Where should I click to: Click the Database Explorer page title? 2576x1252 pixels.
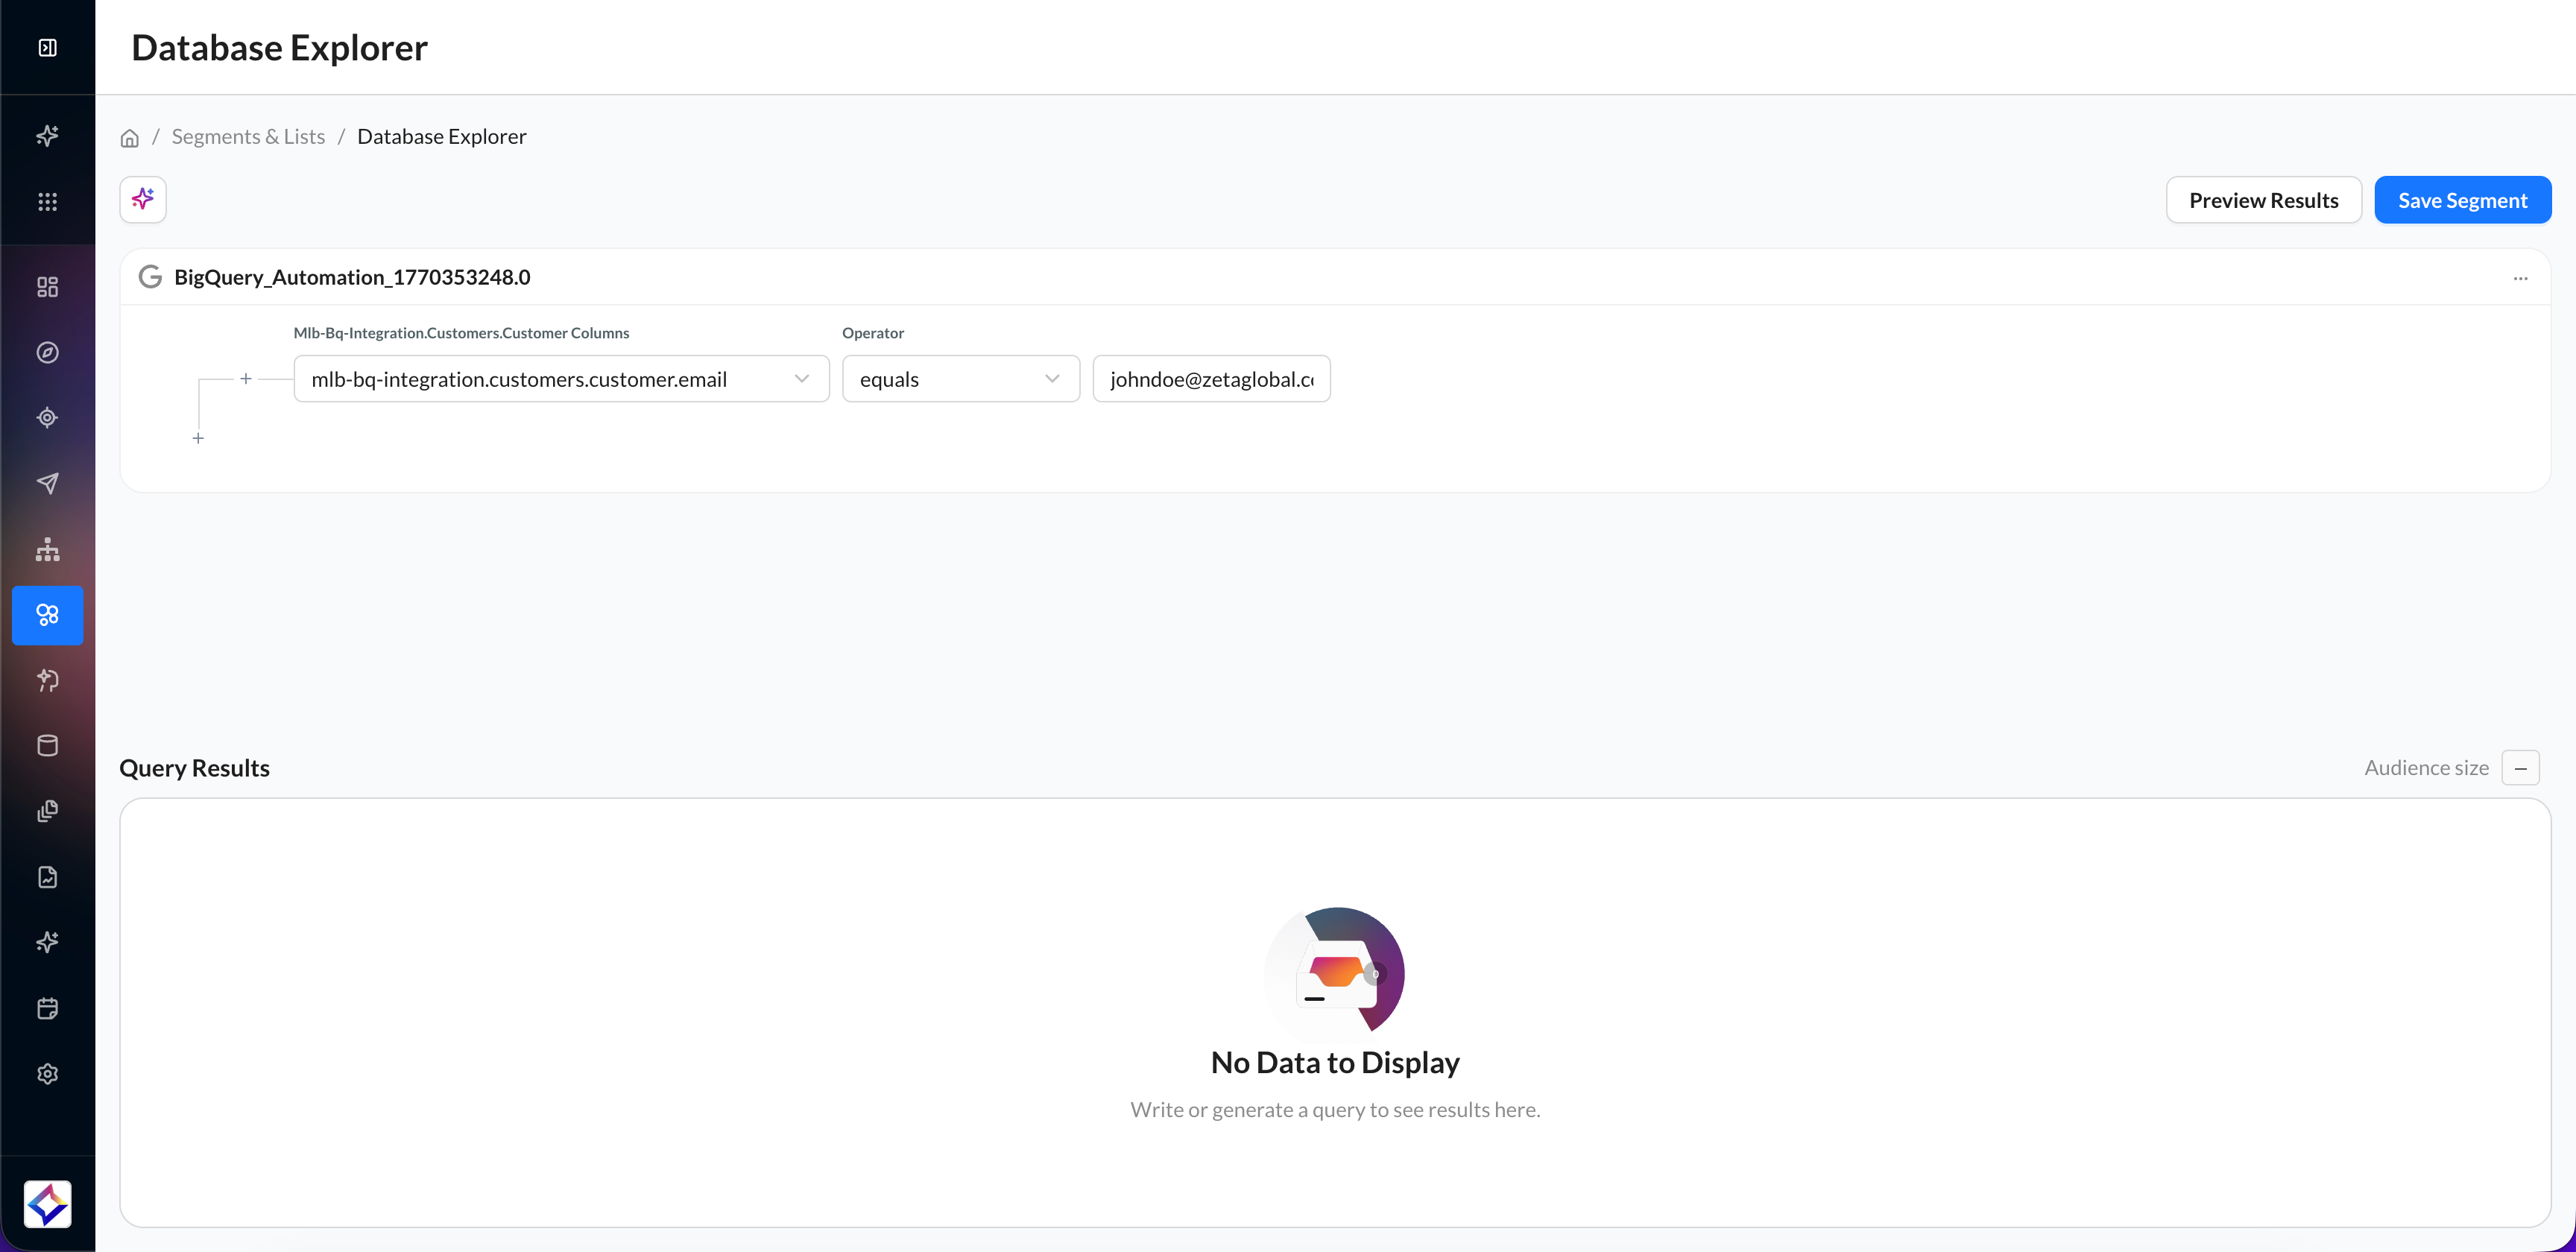[279, 47]
